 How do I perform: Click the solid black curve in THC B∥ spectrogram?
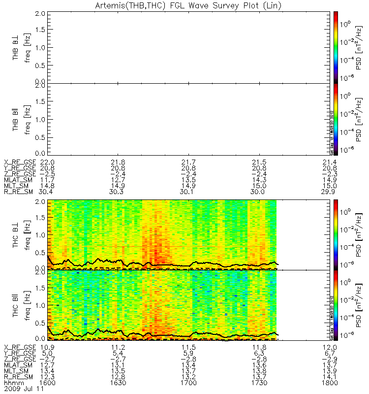tap(163, 334)
